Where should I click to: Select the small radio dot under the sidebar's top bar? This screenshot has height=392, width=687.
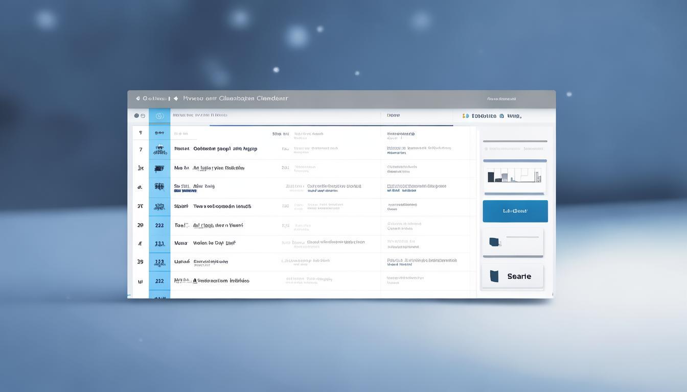point(486,149)
